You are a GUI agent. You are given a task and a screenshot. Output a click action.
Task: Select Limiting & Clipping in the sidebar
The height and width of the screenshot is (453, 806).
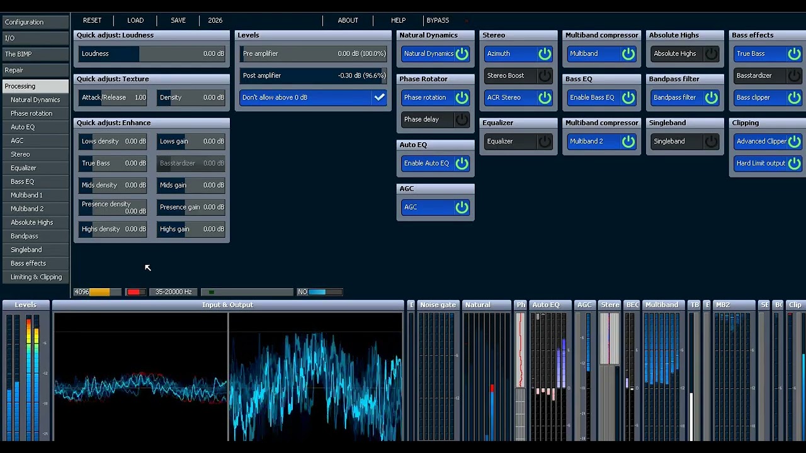click(x=35, y=277)
